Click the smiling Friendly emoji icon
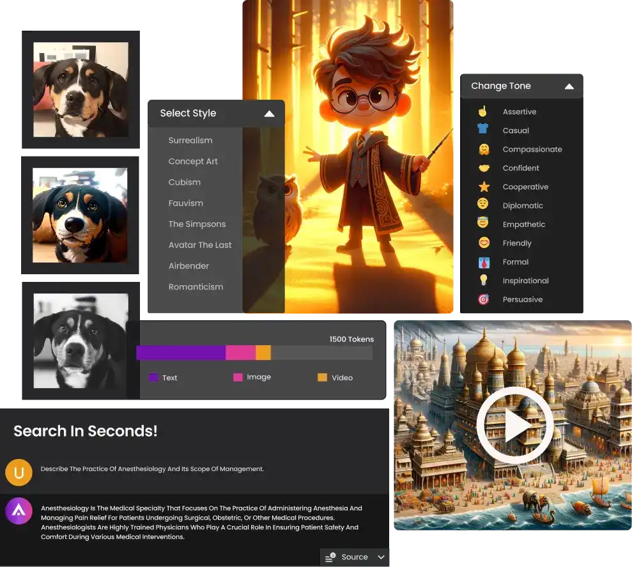 click(484, 242)
